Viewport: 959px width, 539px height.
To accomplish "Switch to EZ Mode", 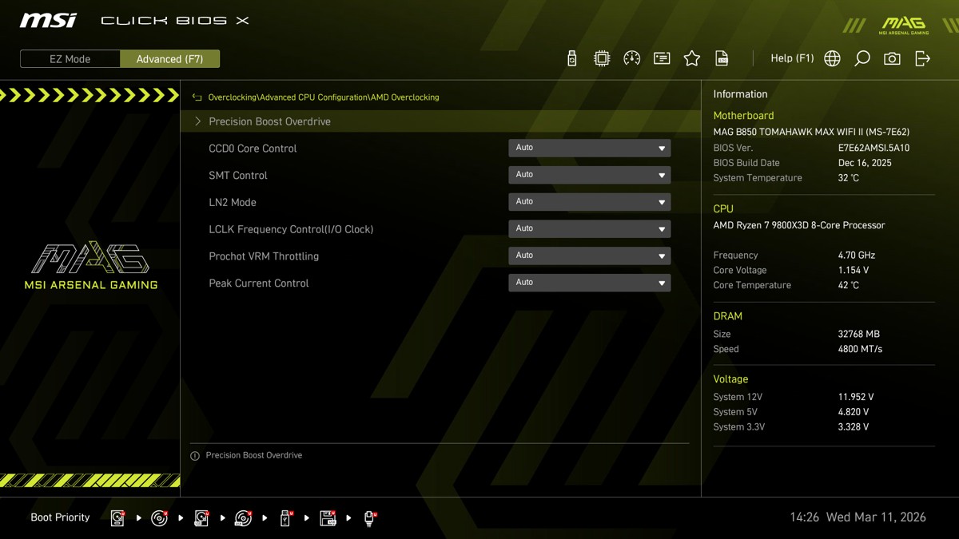I will [70, 59].
